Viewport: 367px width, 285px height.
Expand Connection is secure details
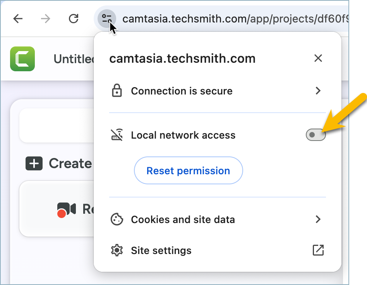[x=218, y=91]
